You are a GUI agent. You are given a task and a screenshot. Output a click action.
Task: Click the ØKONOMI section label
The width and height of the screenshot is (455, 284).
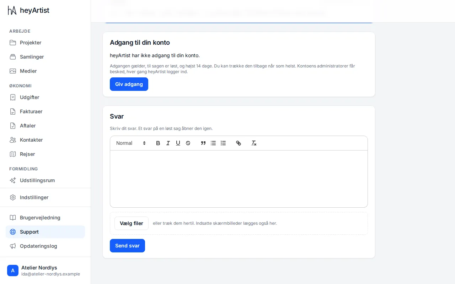pyautogui.click(x=20, y=86)
